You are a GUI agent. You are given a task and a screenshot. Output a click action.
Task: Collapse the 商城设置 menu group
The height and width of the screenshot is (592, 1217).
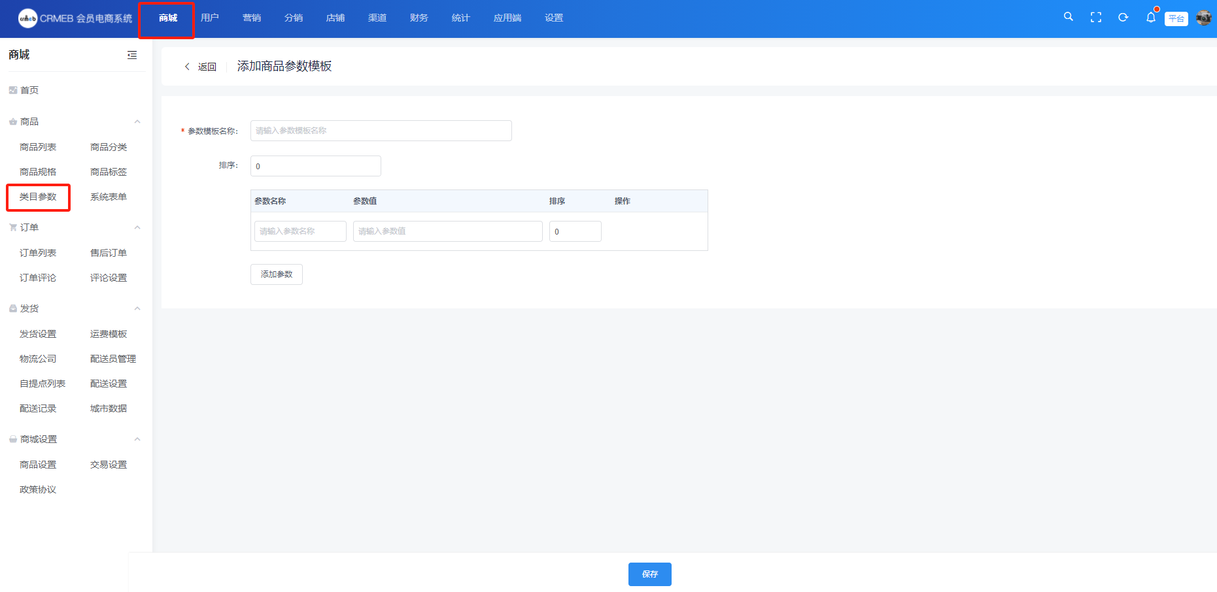pos(137,439)
